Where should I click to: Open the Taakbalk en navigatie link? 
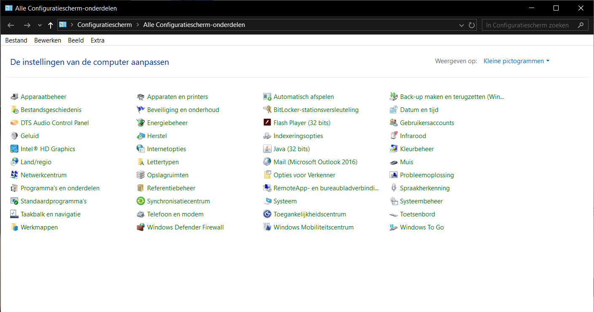click(x=51, y=214)
